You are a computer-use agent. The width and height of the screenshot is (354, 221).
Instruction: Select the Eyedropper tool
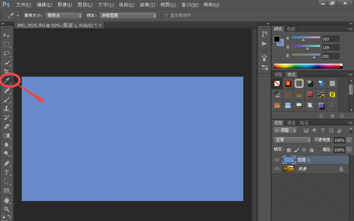(x=6, y=81)
